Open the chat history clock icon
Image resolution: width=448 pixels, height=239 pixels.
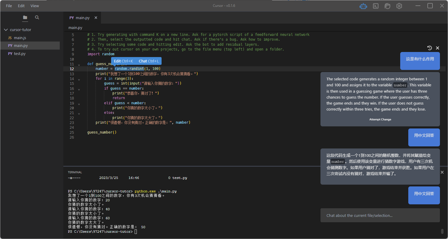click(x=429, y=48)
